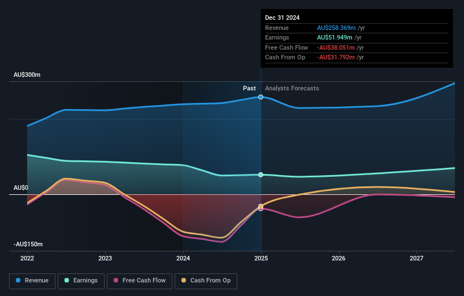Click the 'Past' label on the chart
Screen dimensions: 464x296
(x=249, y=88)
